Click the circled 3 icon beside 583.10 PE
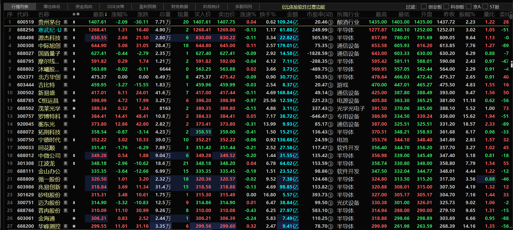The image size is (513, 230). tap(331, 211)
